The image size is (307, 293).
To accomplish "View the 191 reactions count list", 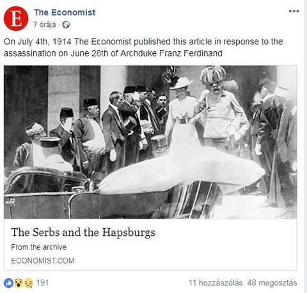I will (42, 283).
